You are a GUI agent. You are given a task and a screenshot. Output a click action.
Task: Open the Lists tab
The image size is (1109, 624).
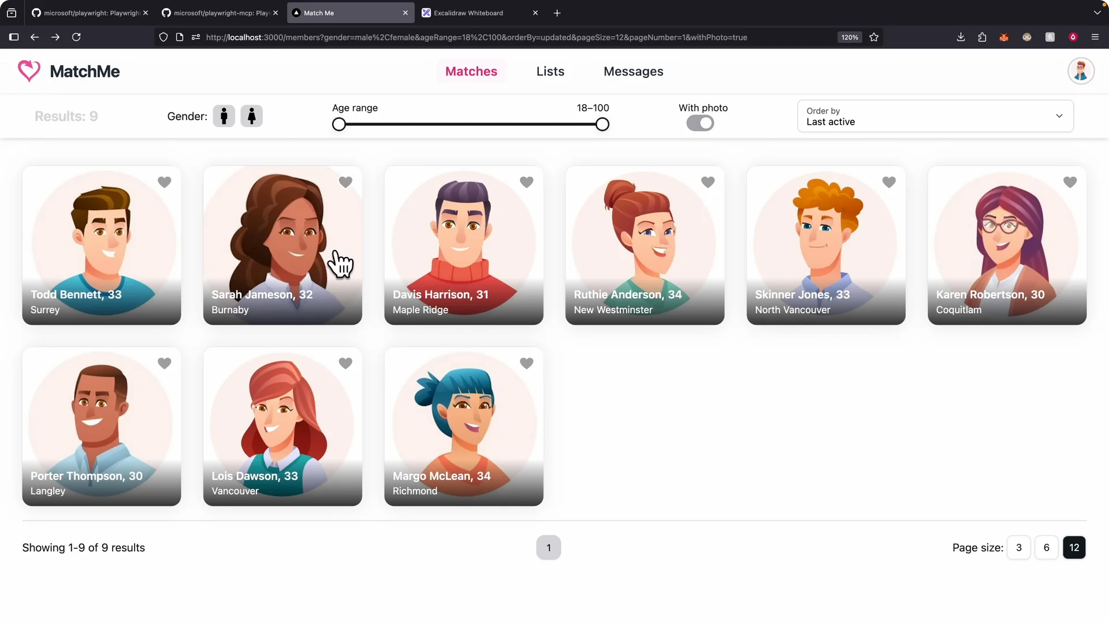550,71
